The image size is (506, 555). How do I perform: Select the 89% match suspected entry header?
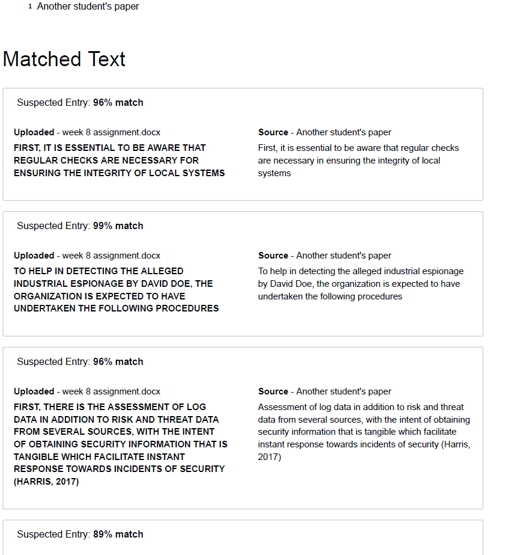click(80, 534)
